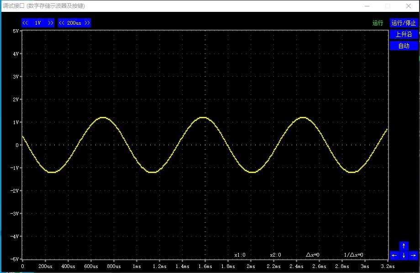Image resolution: width=420 pixels, height=273 pixels.
Task: Toggle the 运行/停止 run/stop button
Action: 404,23
